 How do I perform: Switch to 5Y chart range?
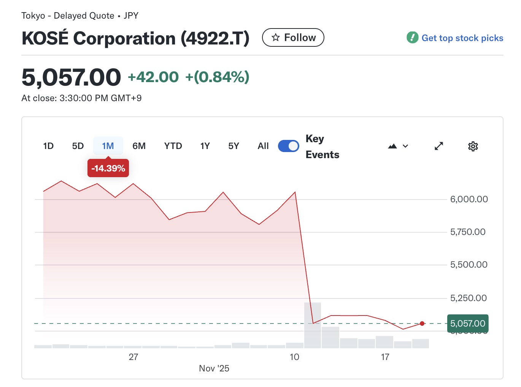pos(233,146)
